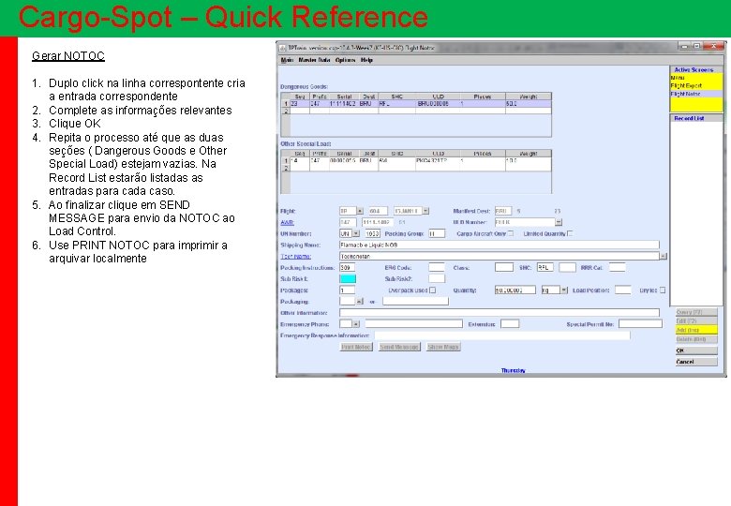Click BRU Dest cell in Dangerous Goods
This screenshot has width=731, height=506.
click(x=367, y=104)
